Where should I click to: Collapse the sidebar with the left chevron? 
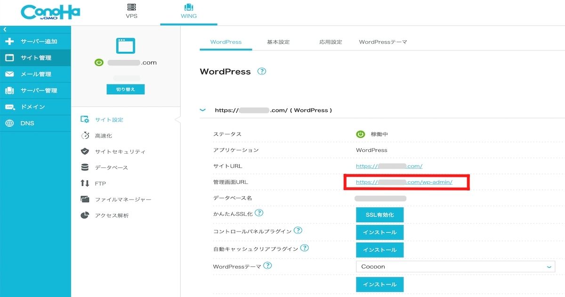[x=5, y=29]
